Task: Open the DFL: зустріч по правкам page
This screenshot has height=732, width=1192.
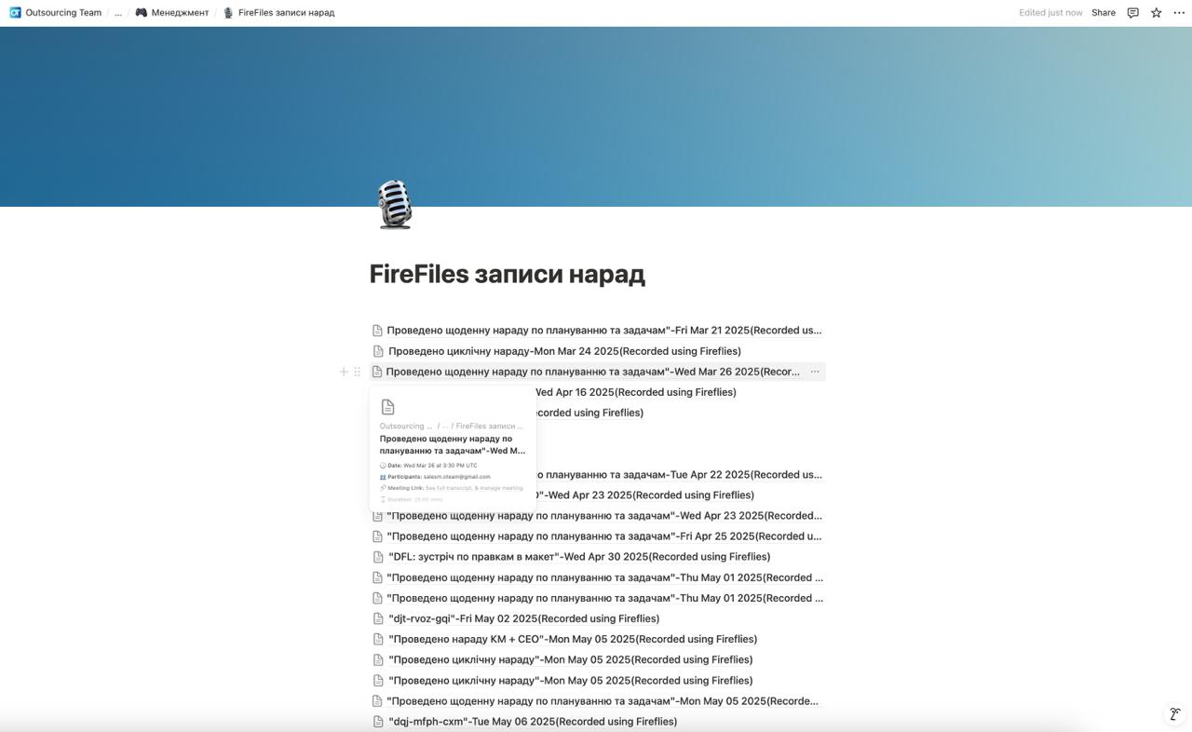Action: coord(578,557)
